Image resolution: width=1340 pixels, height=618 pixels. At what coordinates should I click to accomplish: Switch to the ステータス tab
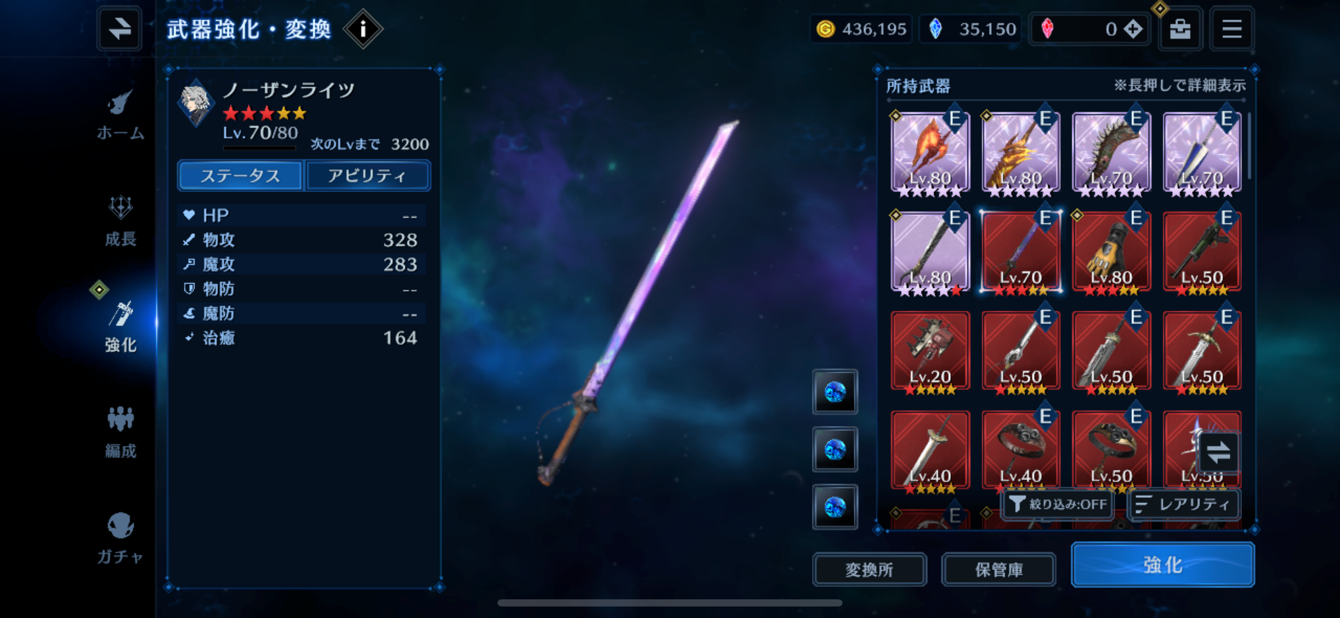[240, 176]
